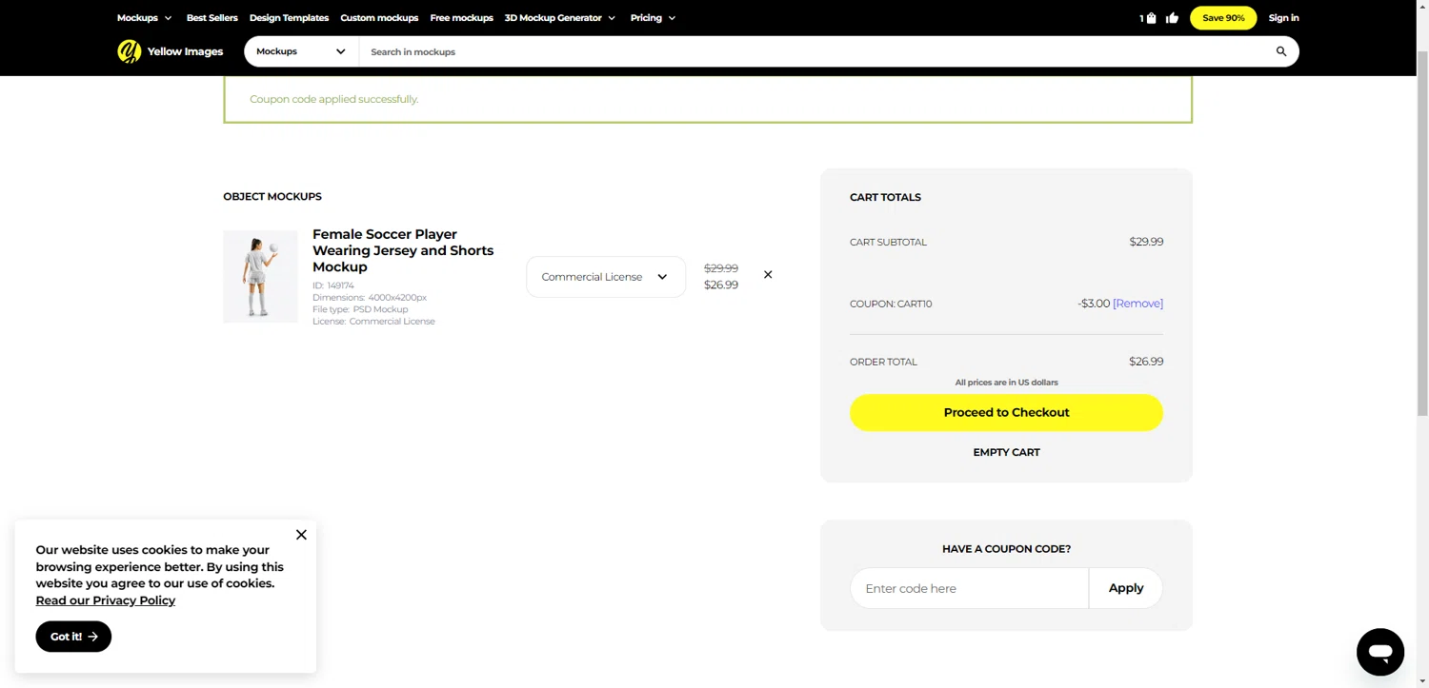Click EMPTY CART link
Image resolution: width=1429 pixels, height=688 pixels.
(x=1006, y=453)
